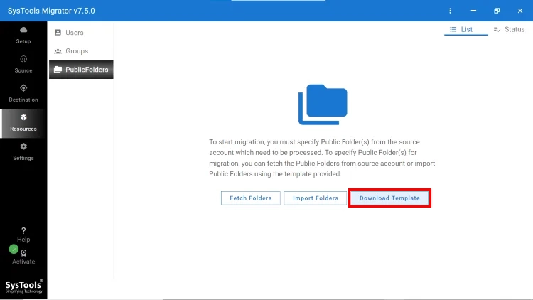Select the Destination target icon
This screenshot has width=533, height=300.
(x=23, y=88)
